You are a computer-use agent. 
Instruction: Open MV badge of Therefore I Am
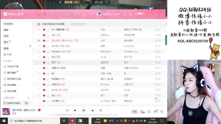click(69, 52)
